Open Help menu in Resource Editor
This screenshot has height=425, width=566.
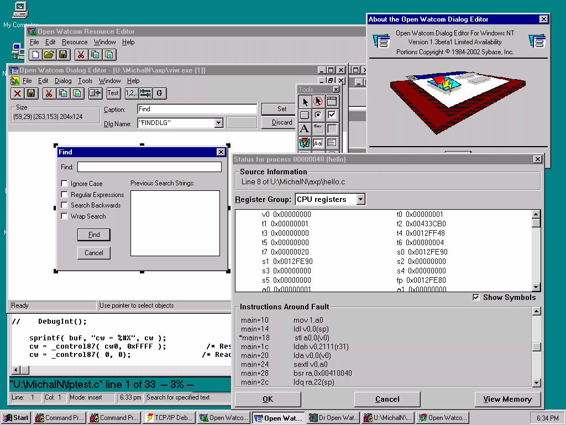pos(128,42)
